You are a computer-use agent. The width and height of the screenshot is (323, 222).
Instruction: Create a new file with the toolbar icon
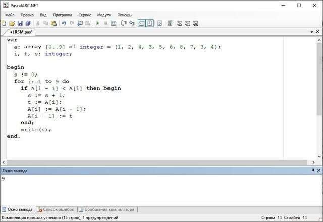[4, 23]
